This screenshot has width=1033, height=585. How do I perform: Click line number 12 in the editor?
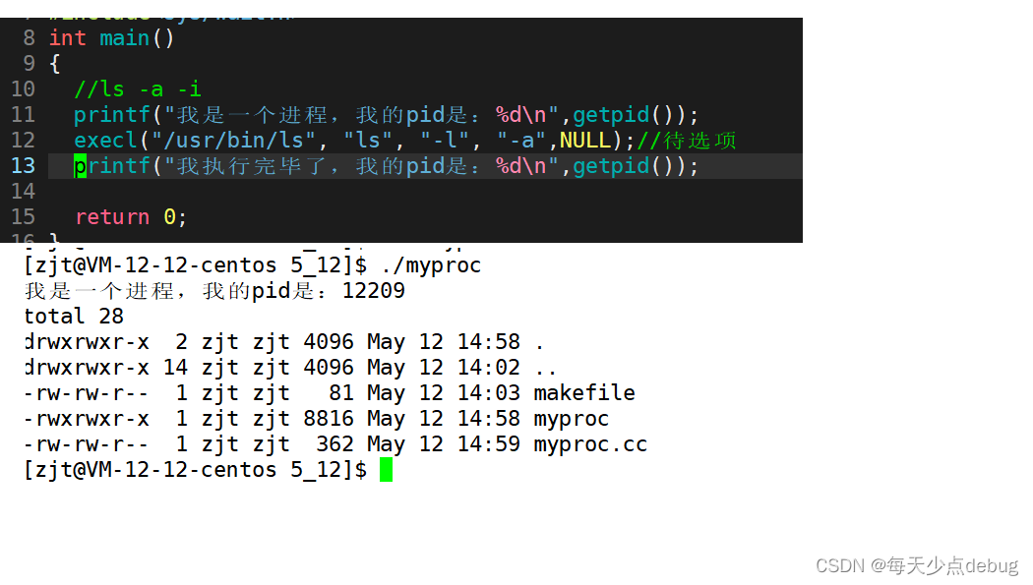[23, 141]
